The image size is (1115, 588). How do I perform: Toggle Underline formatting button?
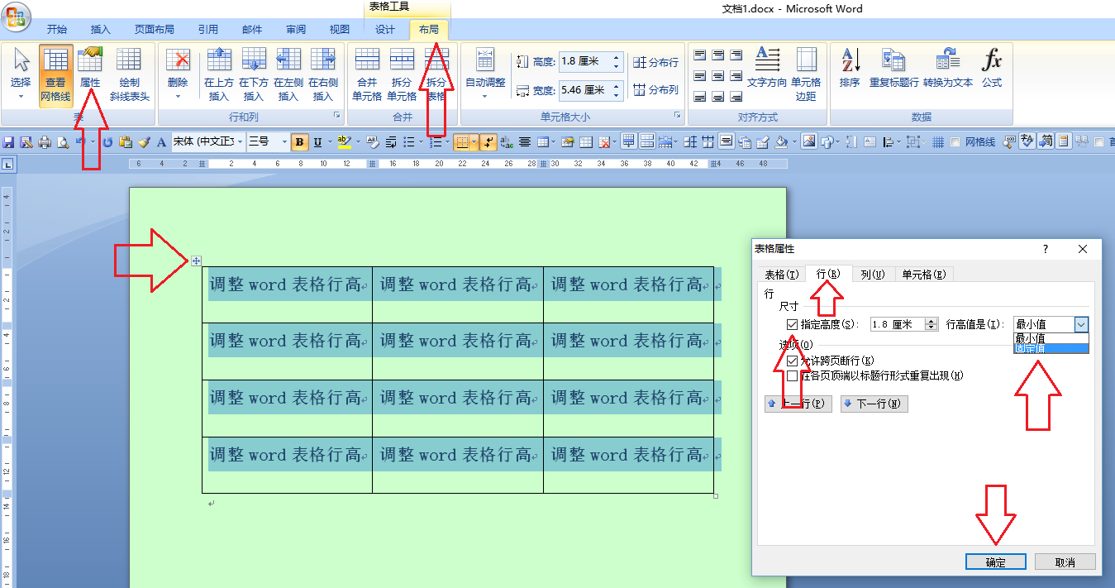317,142
